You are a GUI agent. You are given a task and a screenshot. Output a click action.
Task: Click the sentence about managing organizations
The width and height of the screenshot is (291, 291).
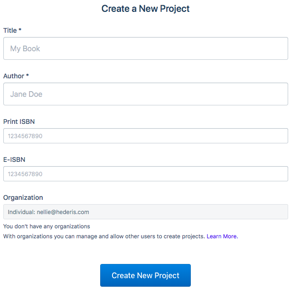[x=104, y=236]
